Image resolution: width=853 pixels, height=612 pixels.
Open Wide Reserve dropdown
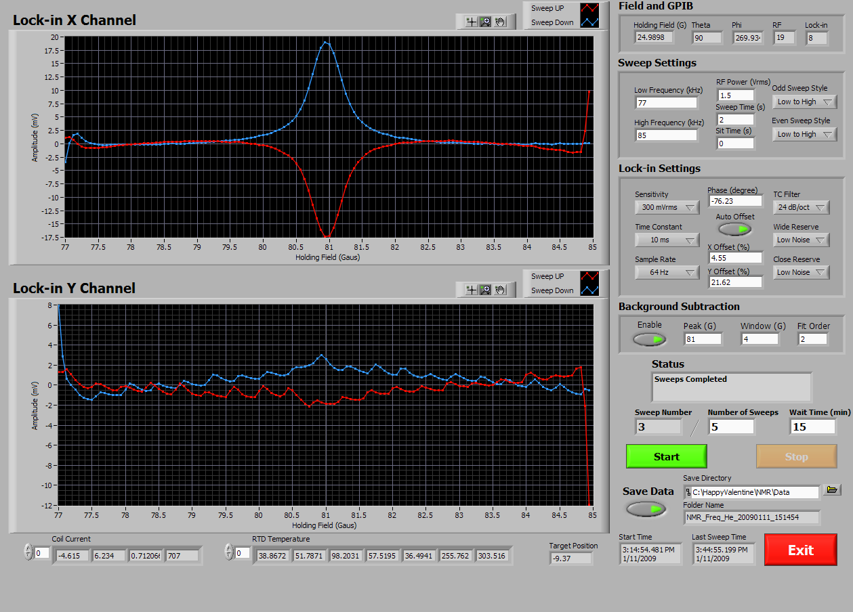pyautogui.click(x=802, y=240)
